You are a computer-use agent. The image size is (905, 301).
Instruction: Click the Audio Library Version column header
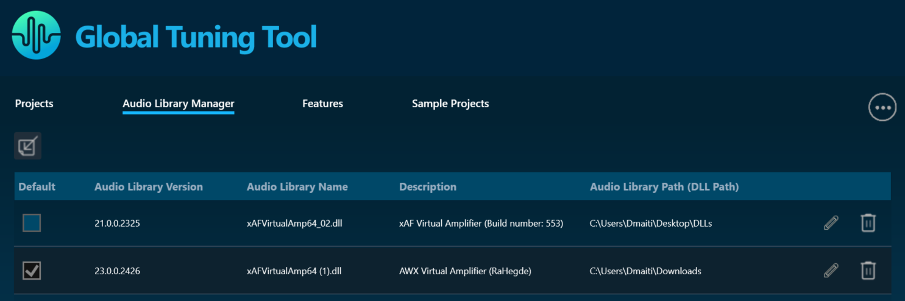pyautogui.click(x=149, y=186)
